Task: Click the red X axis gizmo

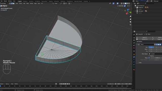Action: 127,13
